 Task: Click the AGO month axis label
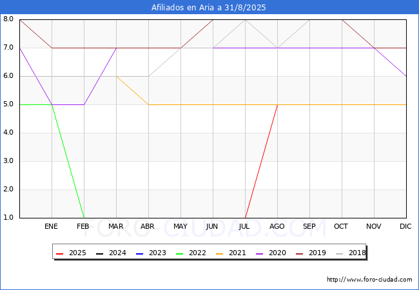(277, 226)
